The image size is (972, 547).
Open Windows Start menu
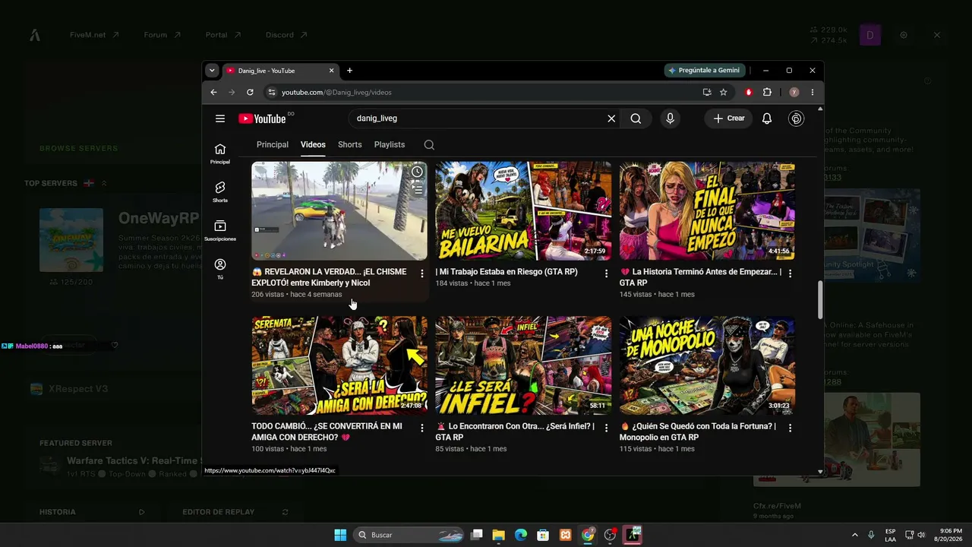340,535
